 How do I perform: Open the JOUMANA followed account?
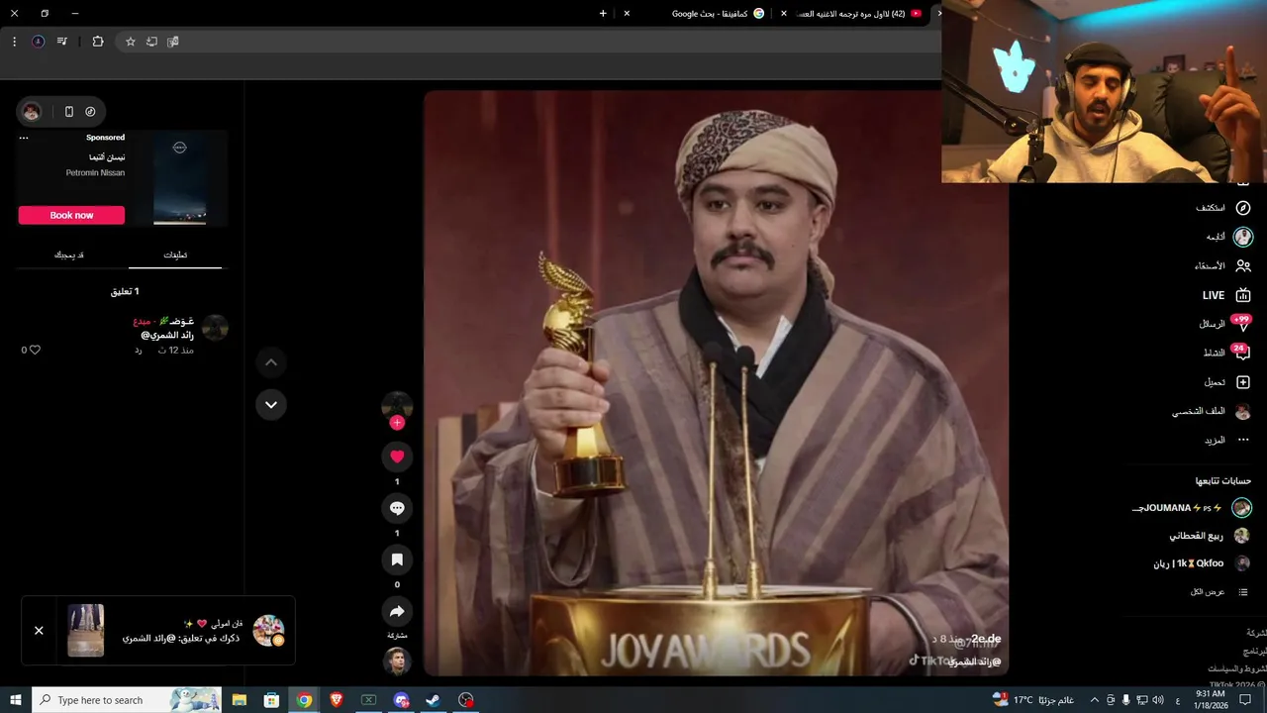(x=1192, y=508)
